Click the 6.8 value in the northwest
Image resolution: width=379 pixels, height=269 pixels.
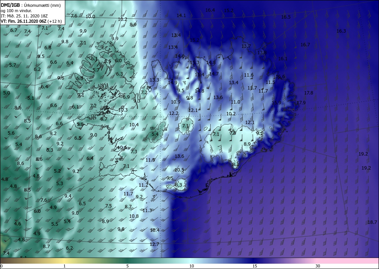click(48, 48)
